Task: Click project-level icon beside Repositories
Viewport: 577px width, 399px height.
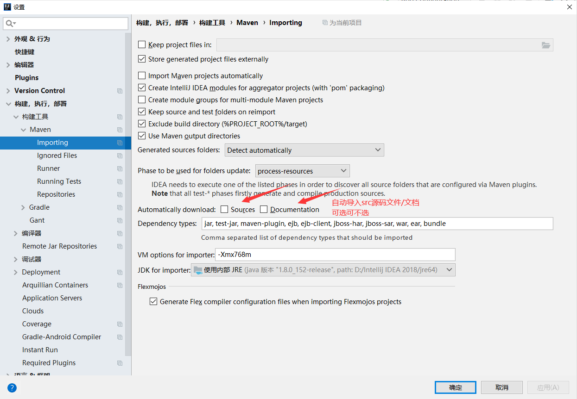Action: click(120, 194)
